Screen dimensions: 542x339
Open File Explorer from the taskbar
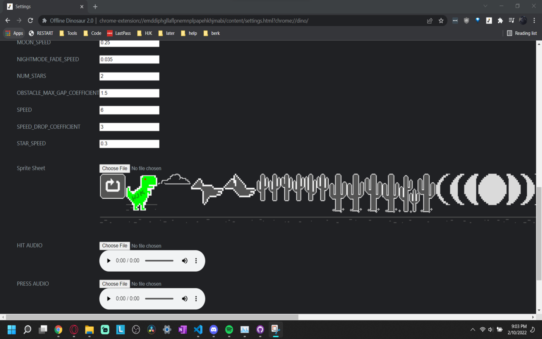click(x=89, y=330)
